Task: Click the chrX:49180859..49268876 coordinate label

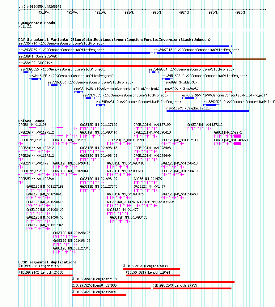Action: point(40,6)
